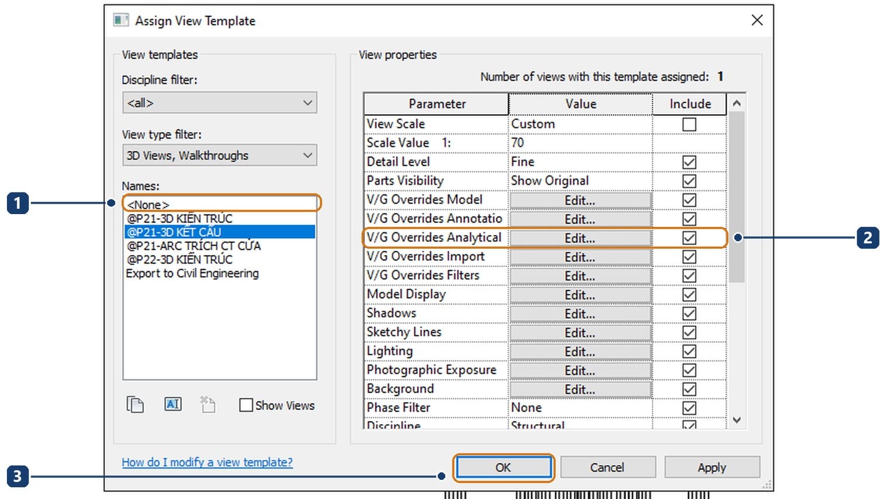Uncheck Include for V/G Overrides Import

(689, 257)
